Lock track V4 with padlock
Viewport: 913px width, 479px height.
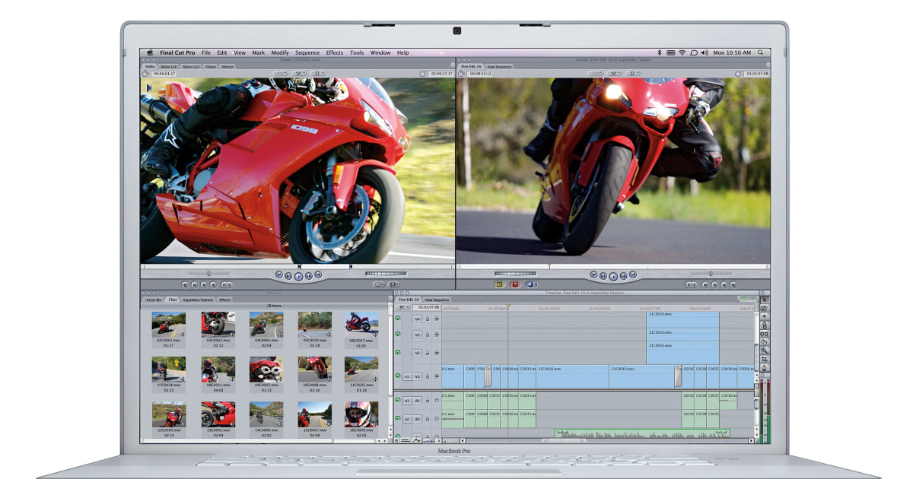(428, 319)
